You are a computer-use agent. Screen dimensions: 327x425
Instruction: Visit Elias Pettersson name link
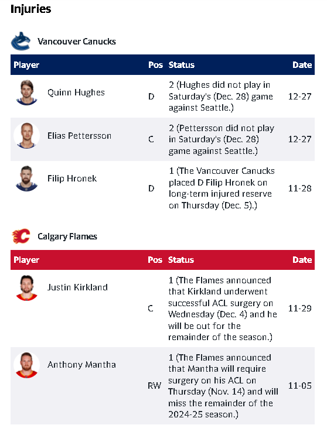click(79, 136)
